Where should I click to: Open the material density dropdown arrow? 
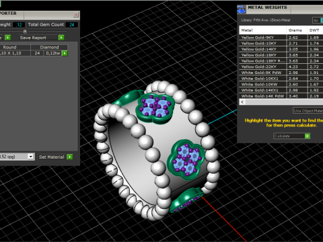[31, 157]
